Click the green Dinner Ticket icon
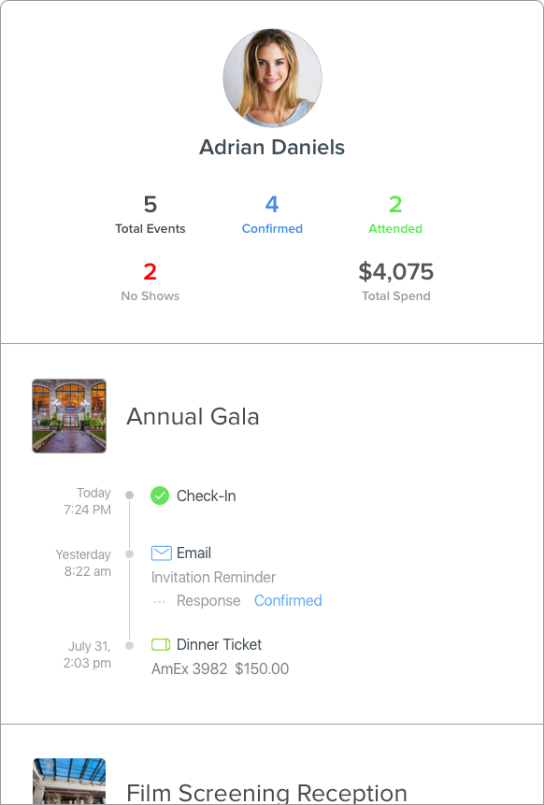Screen dimensions: 544x805 (x=161, y=644)
